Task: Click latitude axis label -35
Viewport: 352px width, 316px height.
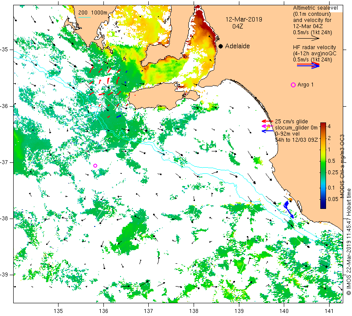Action: point(4,50)
